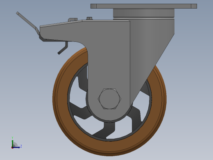Select the hex bolt on the wheel axle
The width and height of the screenshot is (213, 160).
[109, 99]
